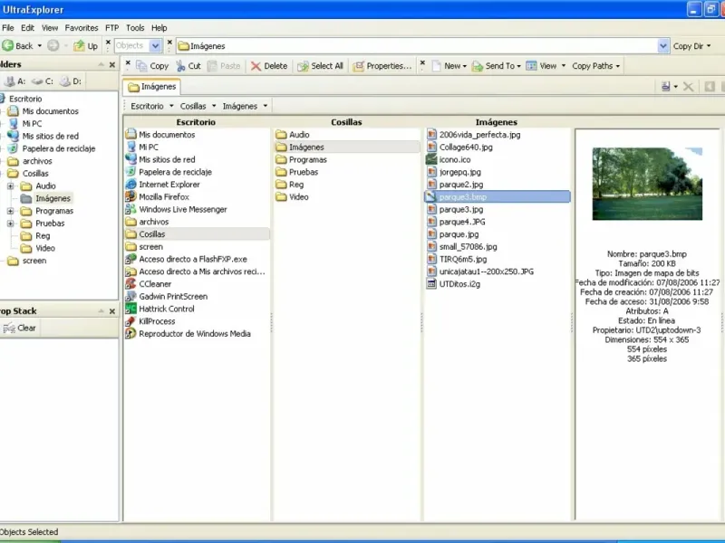Expand the Pruebas folder tree node
725x543 pixels.
[10, 224]
